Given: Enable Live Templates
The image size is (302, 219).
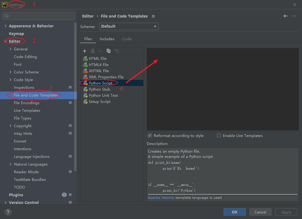Looking at the screenshot, I should click(219, 135).
